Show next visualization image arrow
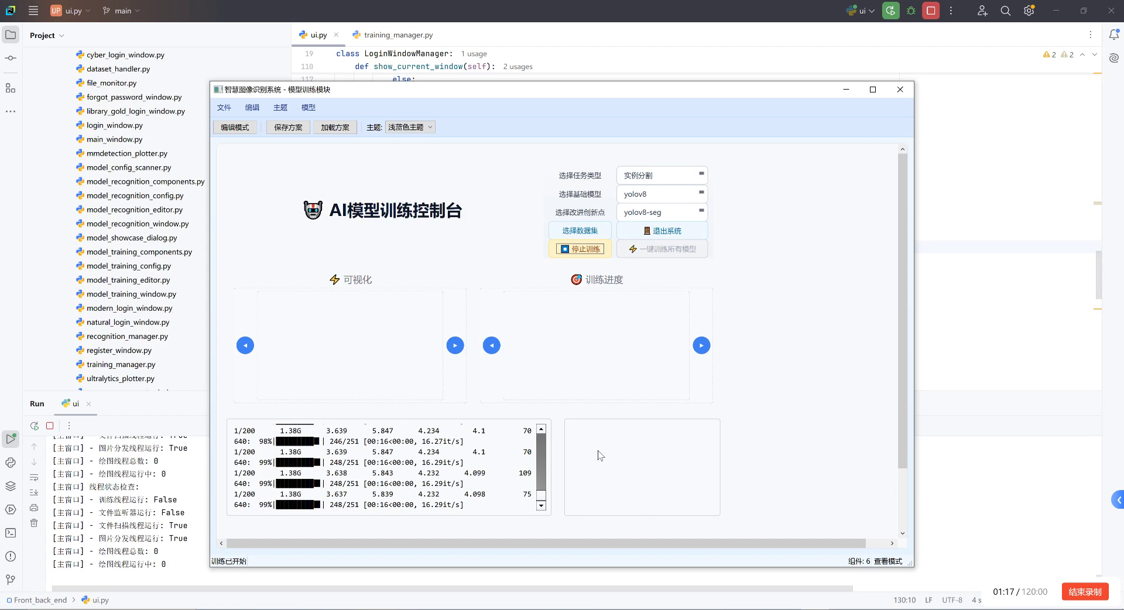This screenshot has width=1124, height=610. point(455,345)
